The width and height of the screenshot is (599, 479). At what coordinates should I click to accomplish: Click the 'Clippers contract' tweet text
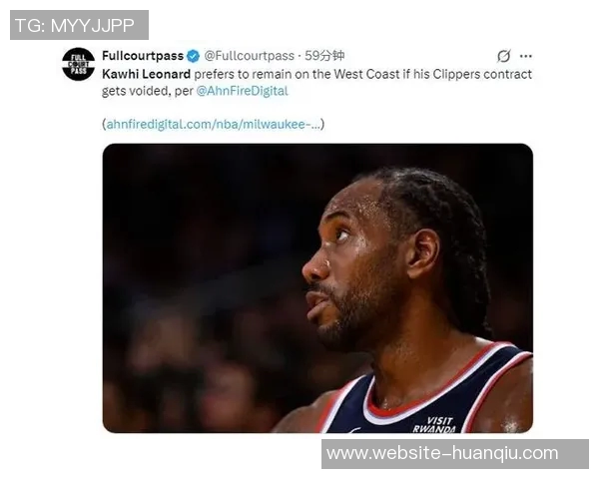(x=482, y=74)
